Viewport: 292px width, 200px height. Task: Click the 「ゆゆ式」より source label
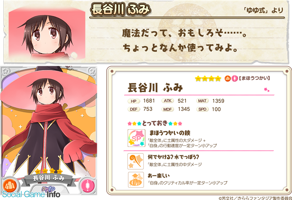click(x=264, y=10)
